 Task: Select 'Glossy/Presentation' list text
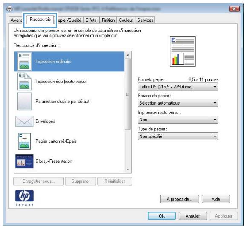(x=54, y=161)
